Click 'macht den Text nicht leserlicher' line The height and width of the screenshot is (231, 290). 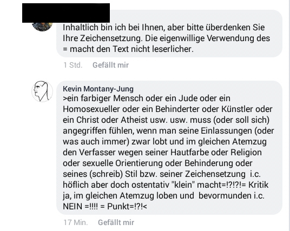(131, 49)
